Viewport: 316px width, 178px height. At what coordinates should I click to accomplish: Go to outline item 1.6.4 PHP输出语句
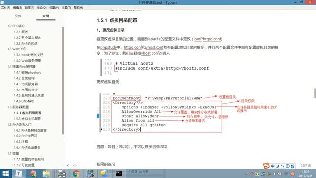coord(27,147)
